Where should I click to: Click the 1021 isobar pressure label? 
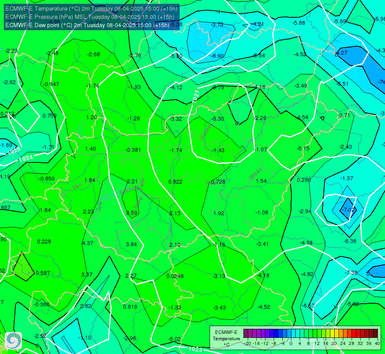tap(196, 96)
